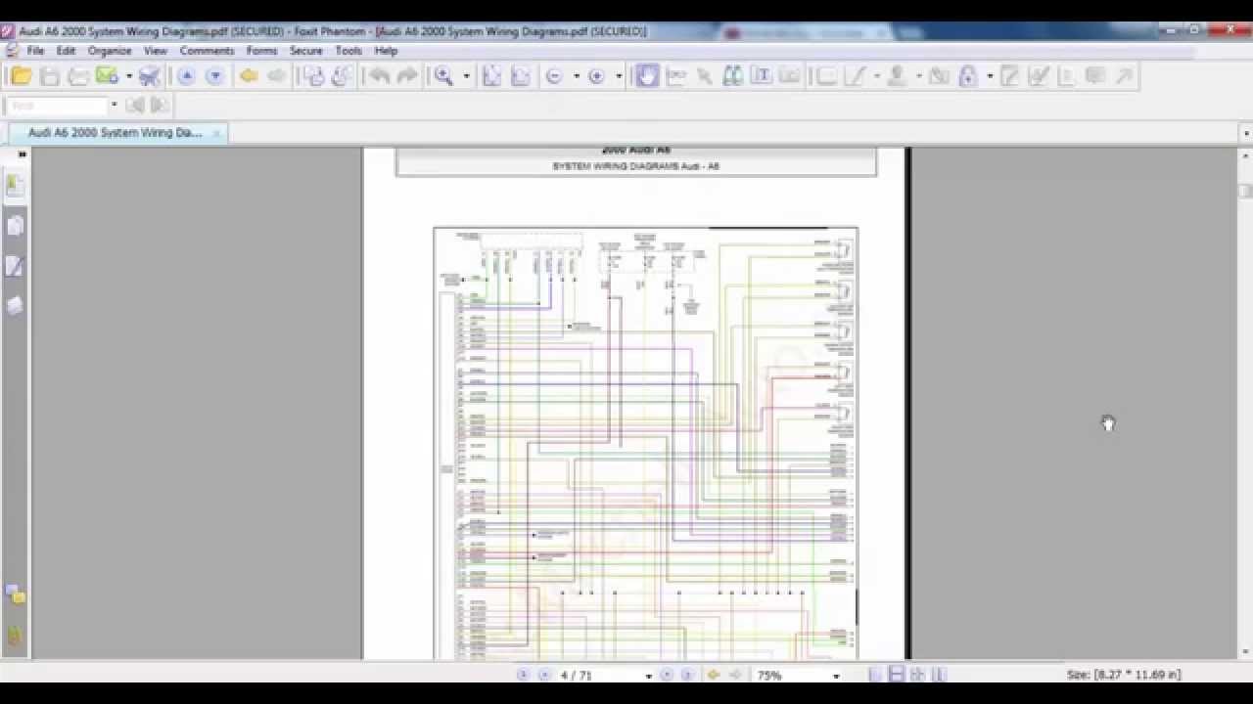Expand the left navigation panel arrow
1253x704 pixels.
click(22, 154)
